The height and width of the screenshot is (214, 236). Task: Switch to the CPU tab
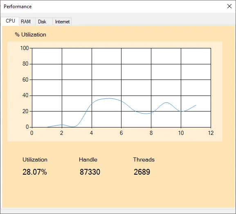tap(10, 21)
